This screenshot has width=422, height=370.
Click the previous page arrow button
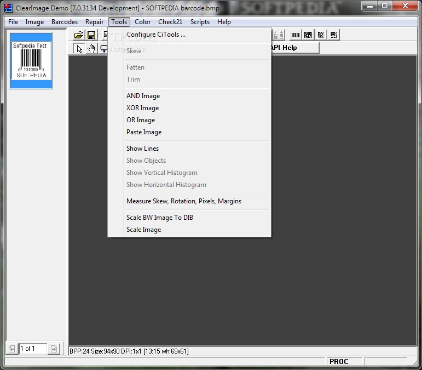click(x=11, y=349)
